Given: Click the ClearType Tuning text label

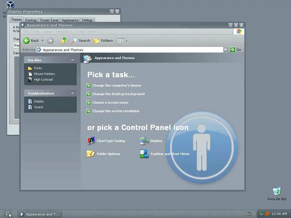Looking at the screenshot, I should pyautogui.click(x=111, y=141).
